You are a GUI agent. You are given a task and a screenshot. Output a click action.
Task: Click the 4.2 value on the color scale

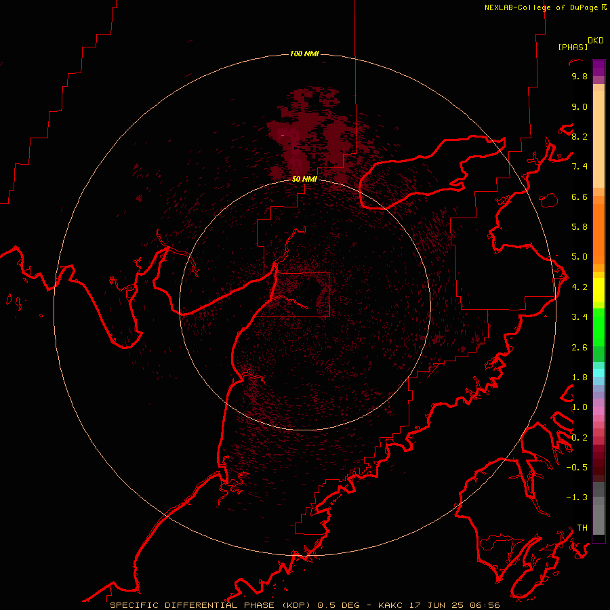pyautogui.click(x=579, y=287)
